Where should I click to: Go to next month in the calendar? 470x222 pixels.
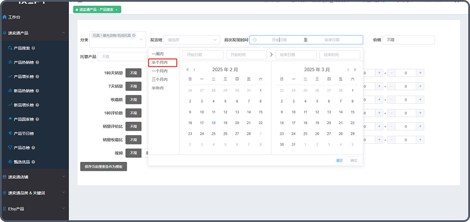tap(348, 69)
